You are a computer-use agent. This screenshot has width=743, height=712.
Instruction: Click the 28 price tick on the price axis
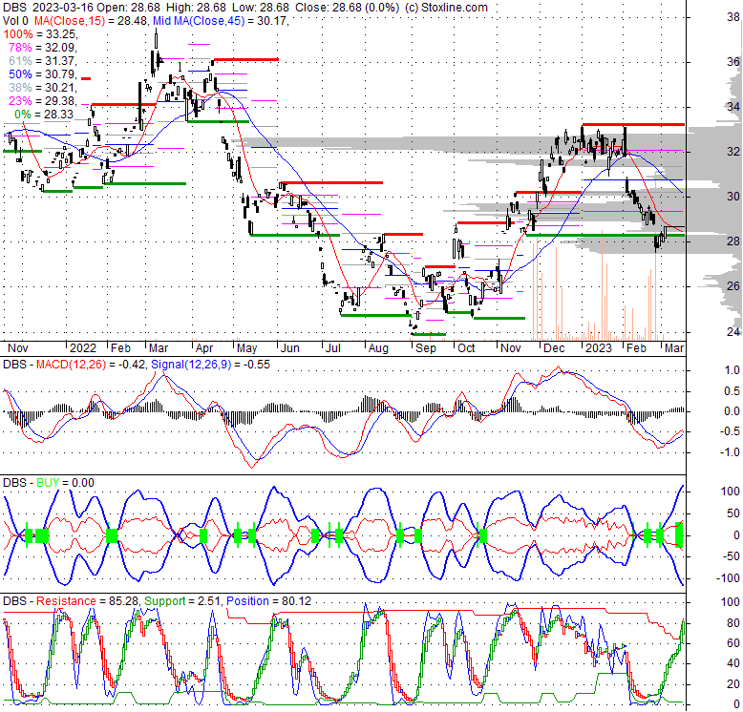pyautogui.click(x=733, y=241)
